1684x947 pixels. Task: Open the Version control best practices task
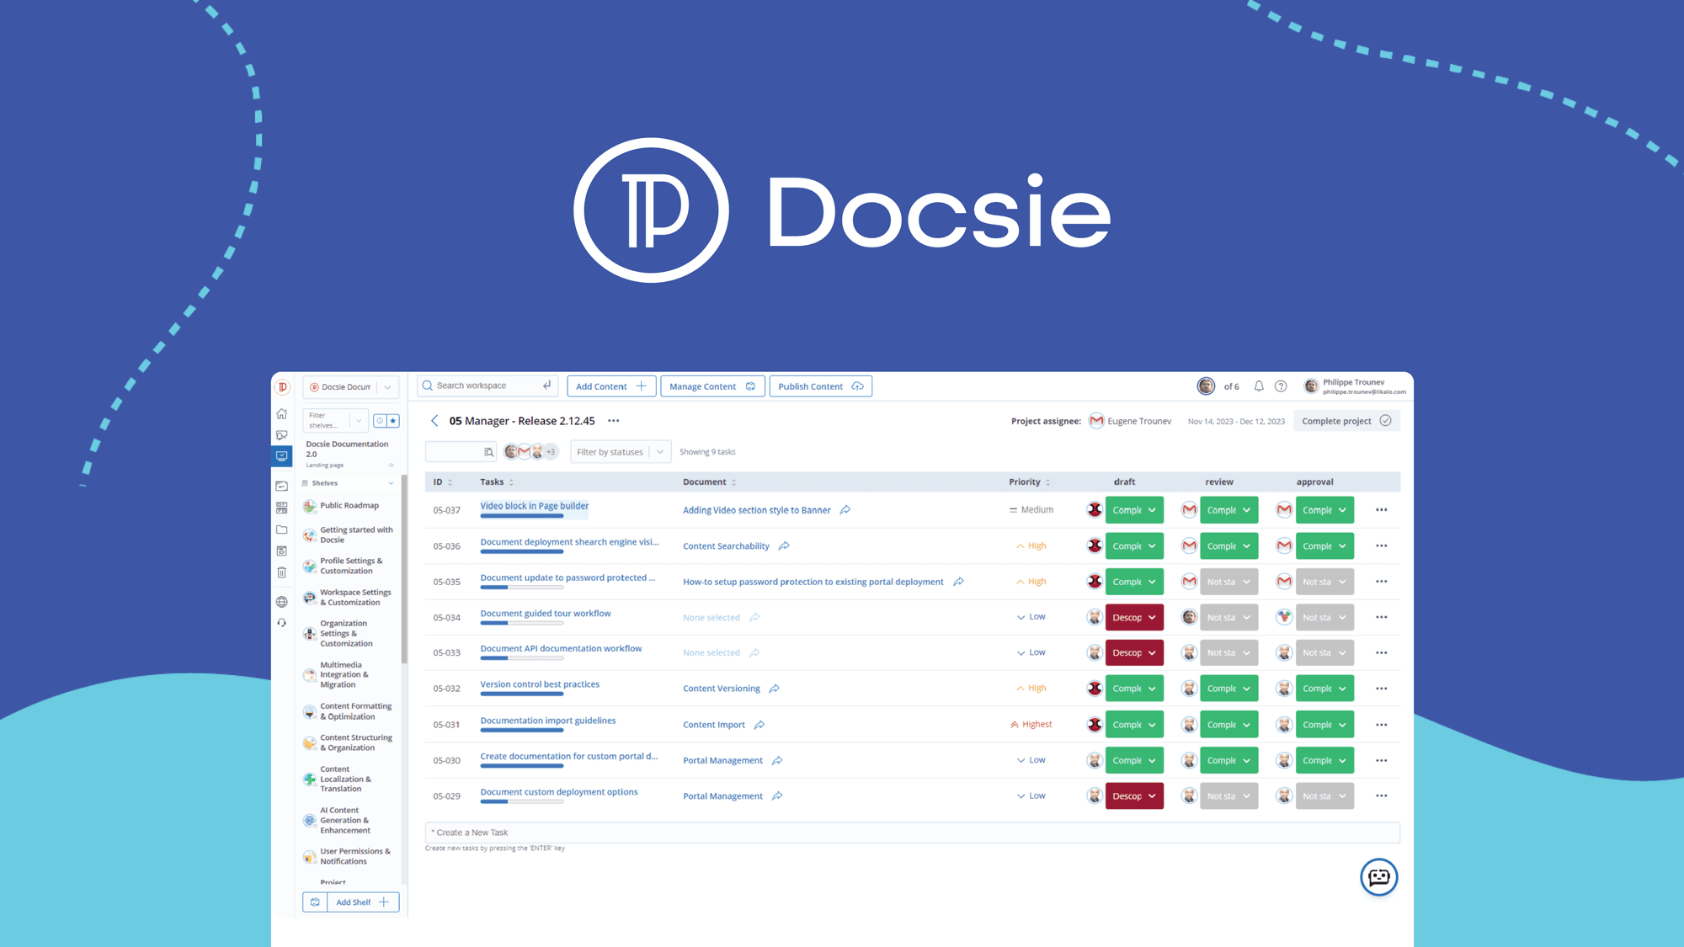point(539,684)
